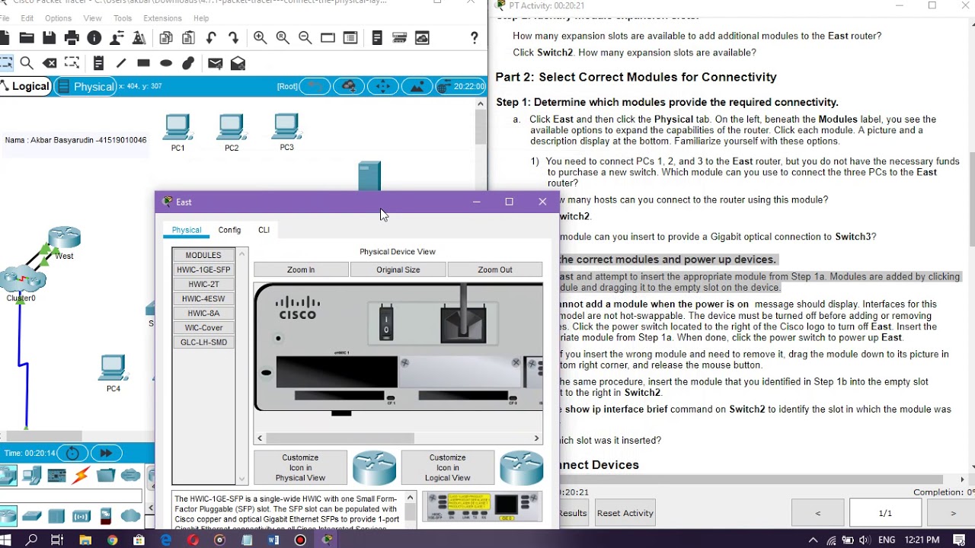Viewport: 975px width, 548px height.
Task: Select HWIC-2T module
Action: coord(203,285)
